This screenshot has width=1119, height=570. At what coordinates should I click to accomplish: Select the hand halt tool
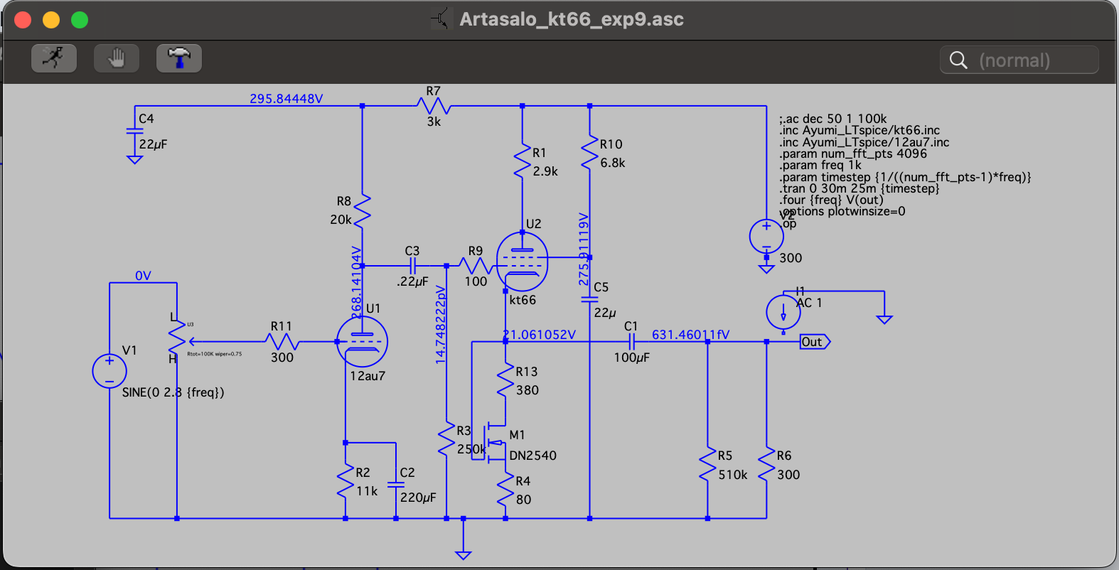pyautogui.click(x=117, y=58)
